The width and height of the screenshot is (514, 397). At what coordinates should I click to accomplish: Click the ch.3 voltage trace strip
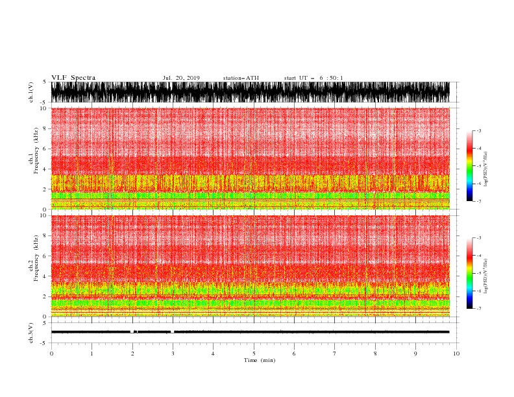tap(250, 333)
